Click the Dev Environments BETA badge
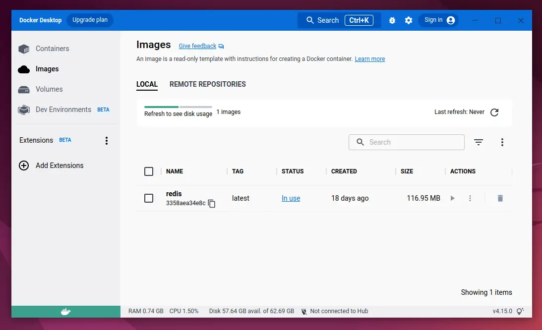This screenshot has height=330, width=542. [103, 110]
